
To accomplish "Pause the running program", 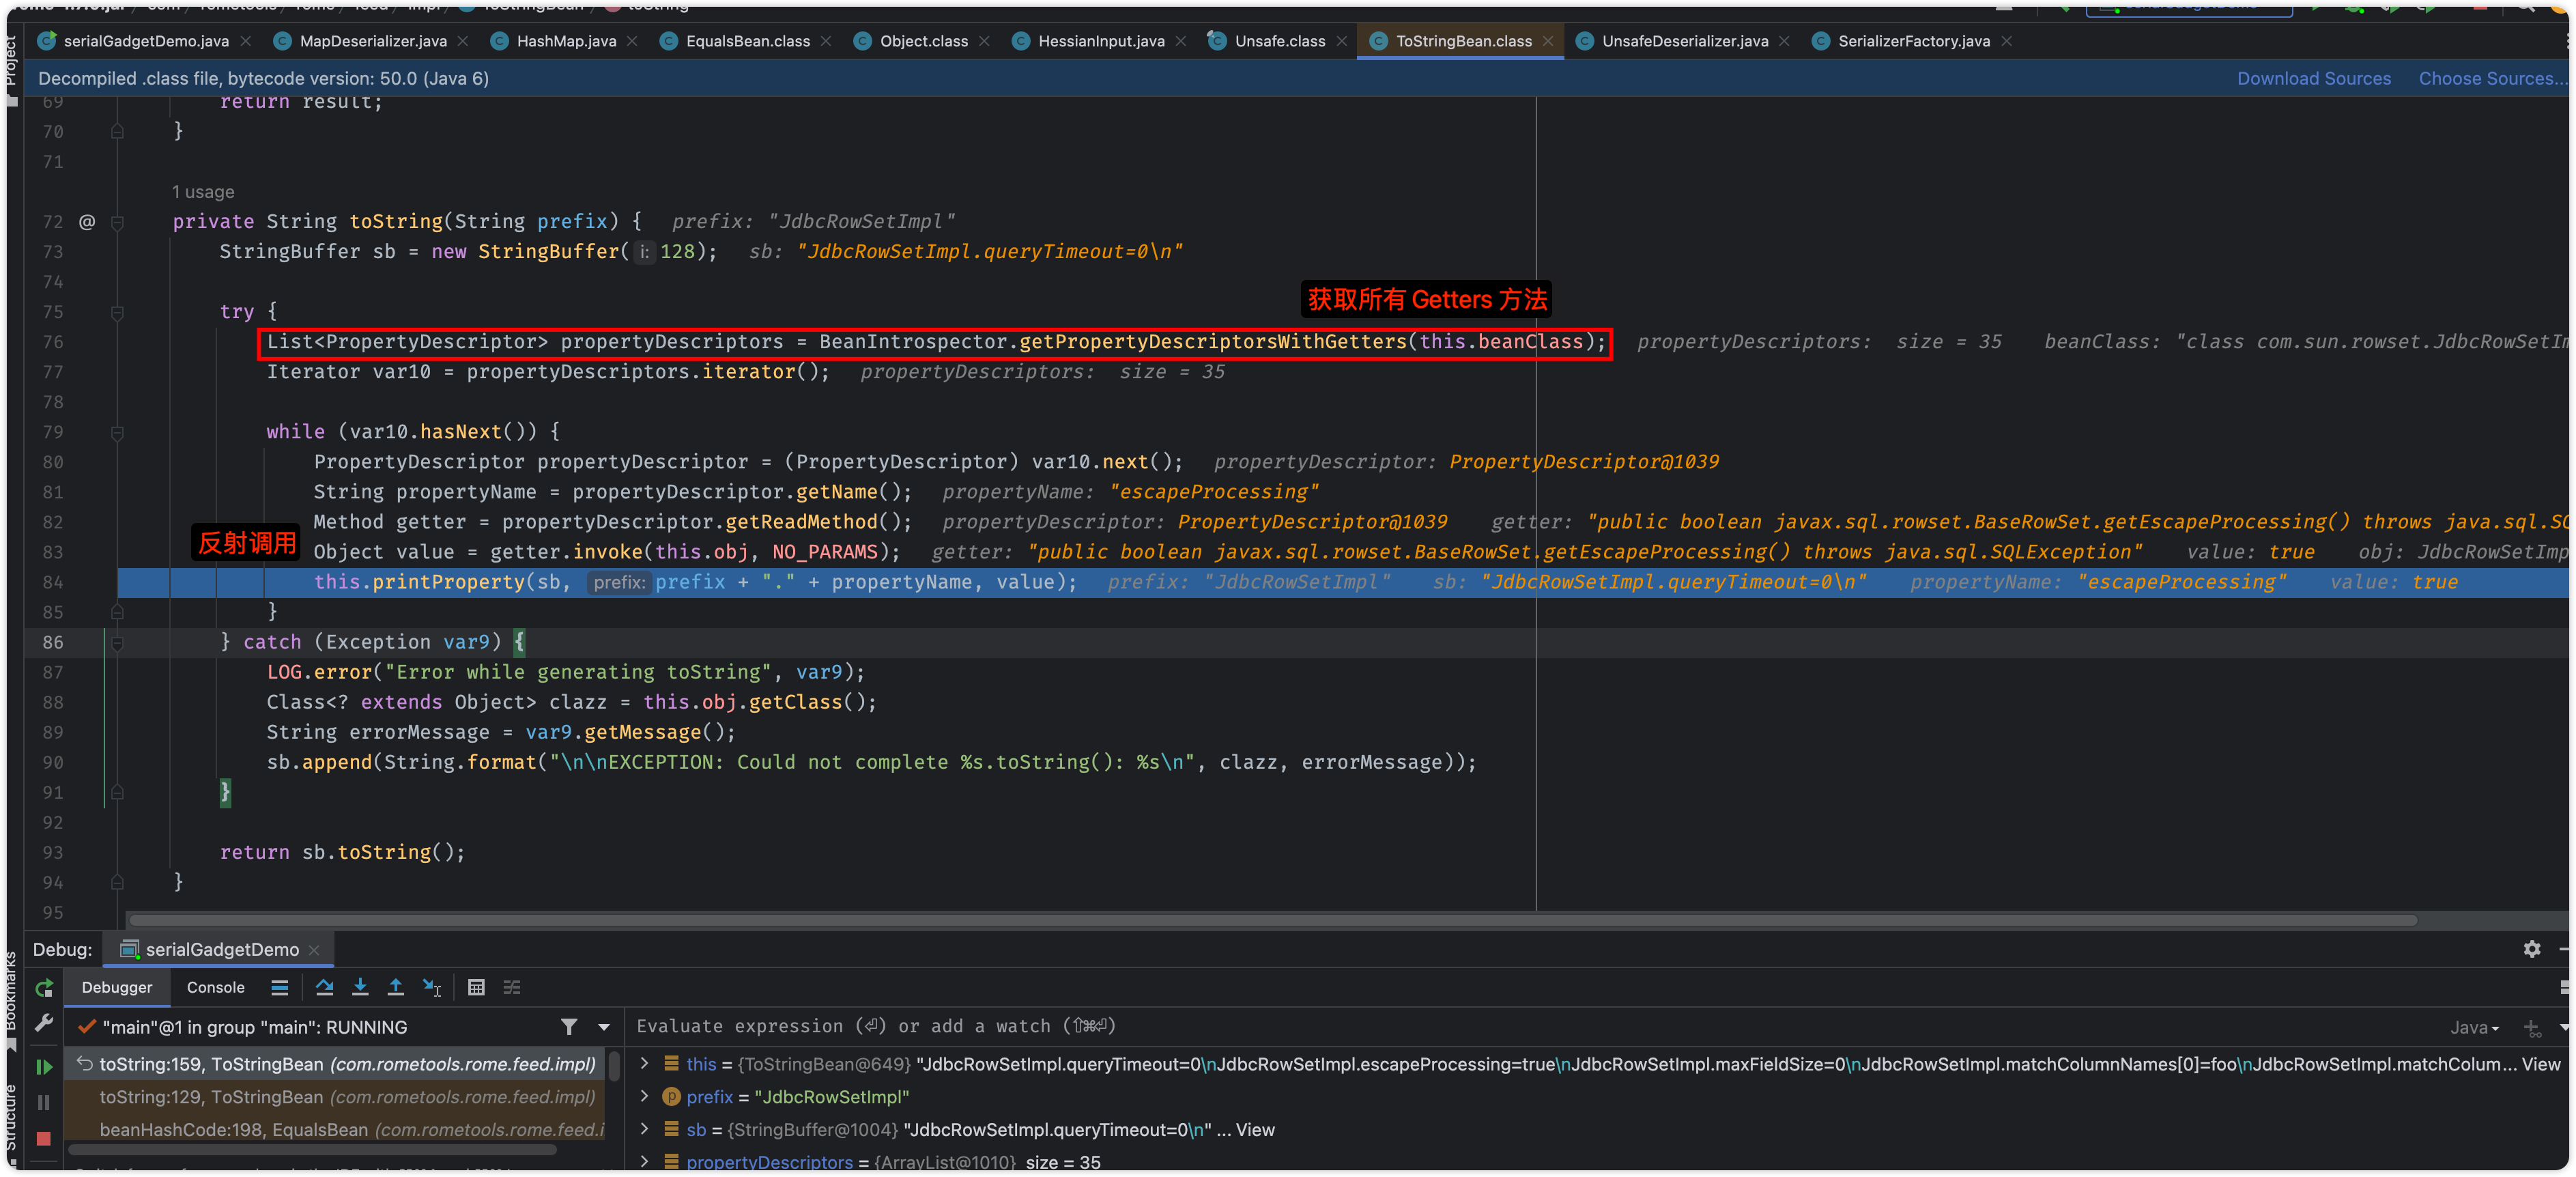I will (x=44, y=1102).
